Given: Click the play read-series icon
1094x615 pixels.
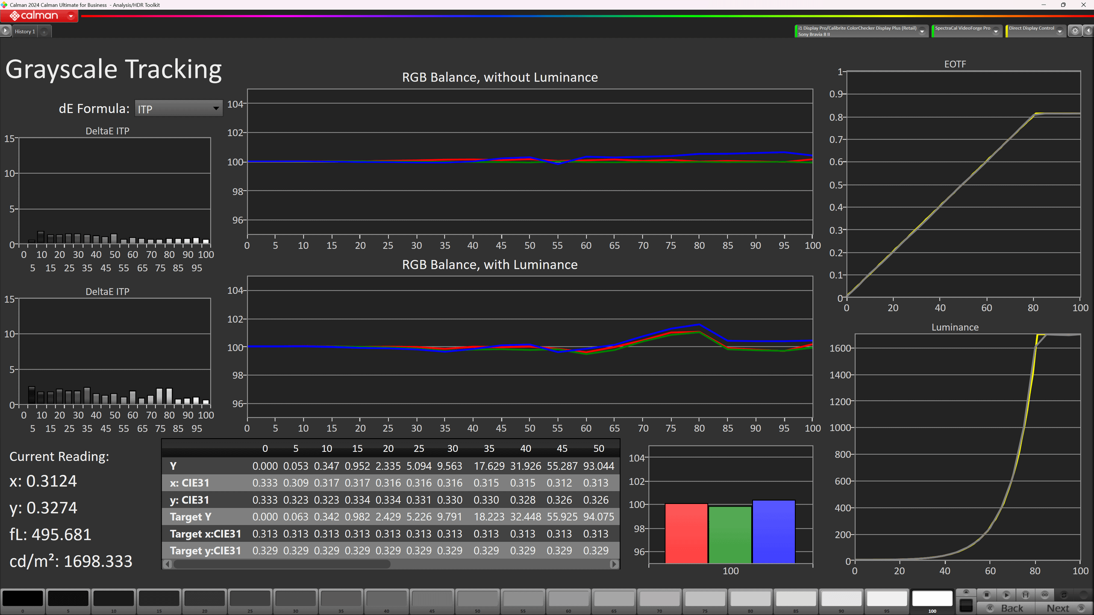Looking at the screenshot, I should click(1006, 594).
